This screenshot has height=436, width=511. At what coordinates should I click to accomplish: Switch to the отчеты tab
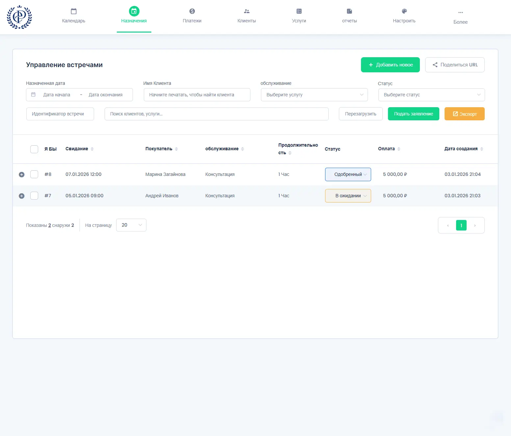pyautogui.click(x=349, y=16)
